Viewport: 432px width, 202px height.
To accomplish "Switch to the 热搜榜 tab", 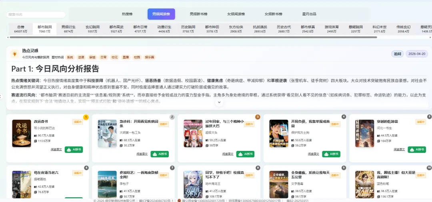I will (x=127, y=14).
